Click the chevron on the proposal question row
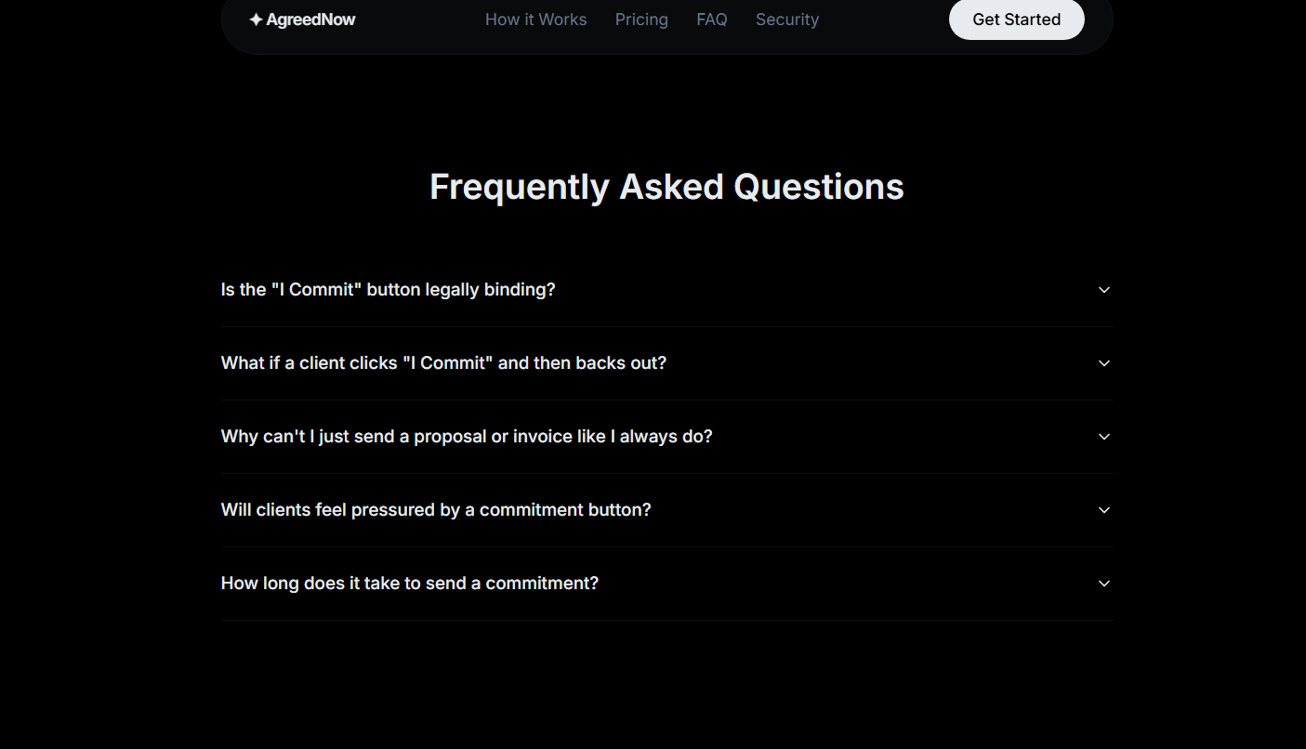This screenshot has width=1306, height=749. [x=1103, y=436]
